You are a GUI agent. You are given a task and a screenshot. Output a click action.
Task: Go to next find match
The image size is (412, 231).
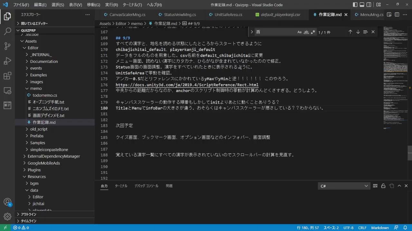click(358, 32)
